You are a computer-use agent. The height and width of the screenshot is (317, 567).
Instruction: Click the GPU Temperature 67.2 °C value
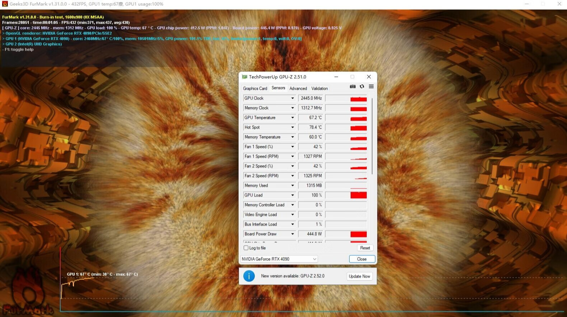click(x=310, y=117)
